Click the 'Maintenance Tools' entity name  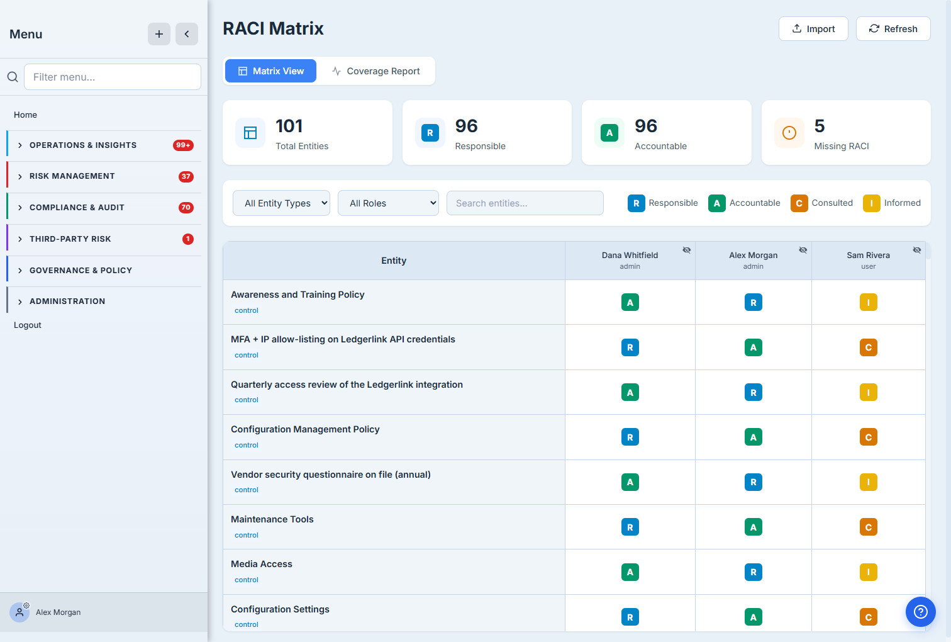coord(272,519)
